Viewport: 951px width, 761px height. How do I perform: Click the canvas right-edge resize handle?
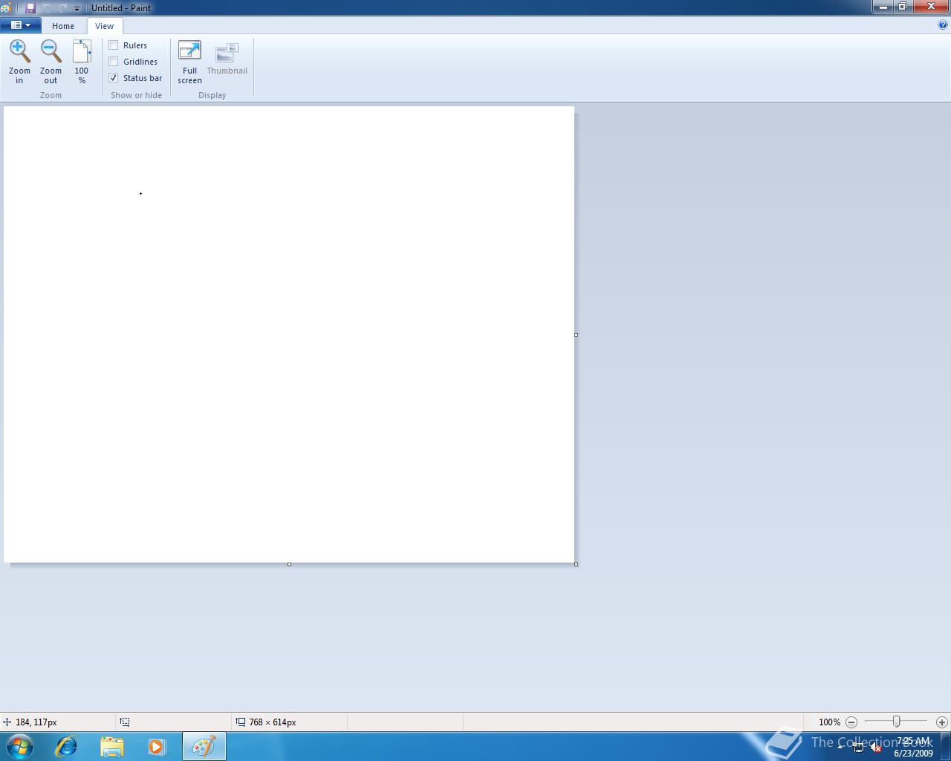coord(576,334)
